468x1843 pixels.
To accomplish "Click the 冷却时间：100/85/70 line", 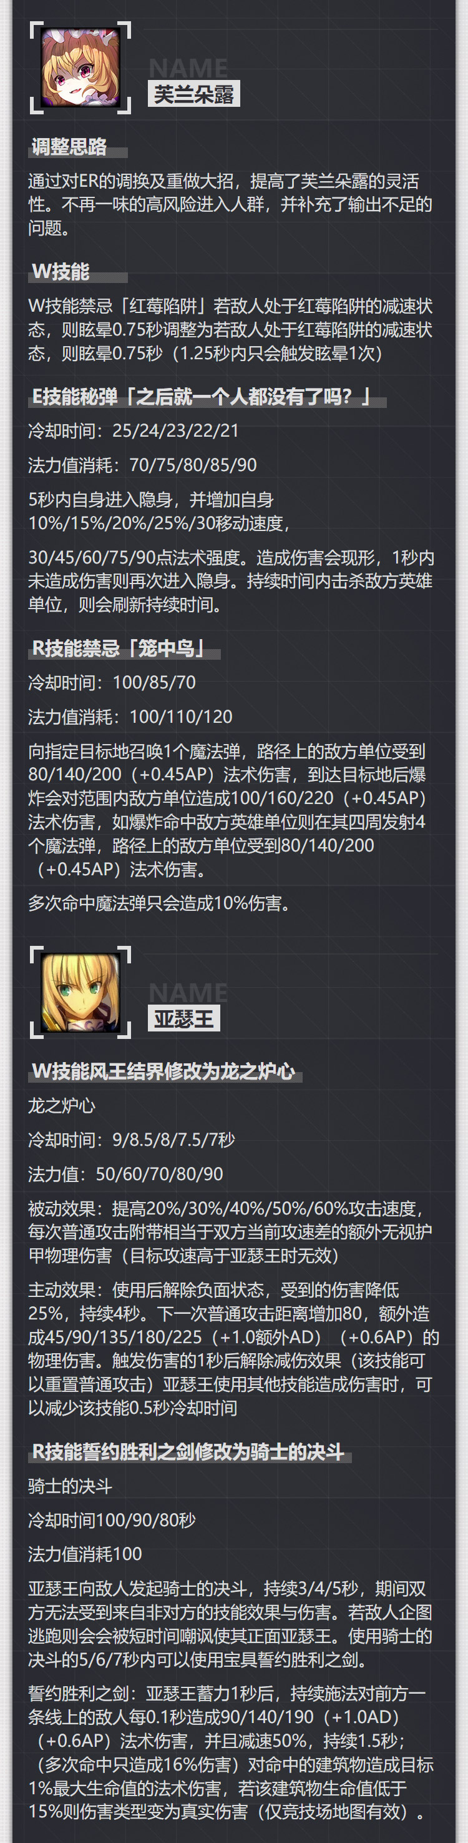I will [112, 682].
